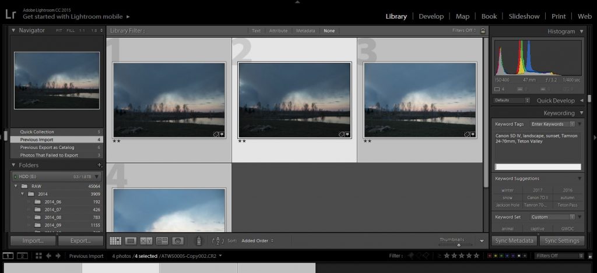Toggle rejected flag filter in filmstrip
This screenshot has width=597, height=273.
point(426,256)
